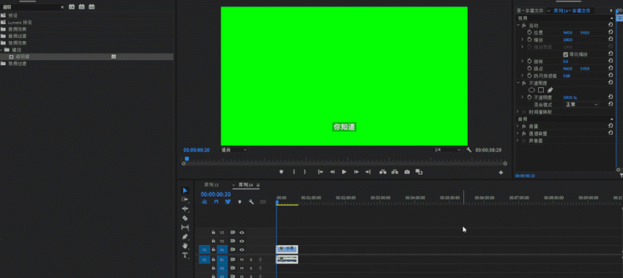The width and height of the screenshot is (623, 278).
Task: Select the Hand tool
Action: [185, 246]
